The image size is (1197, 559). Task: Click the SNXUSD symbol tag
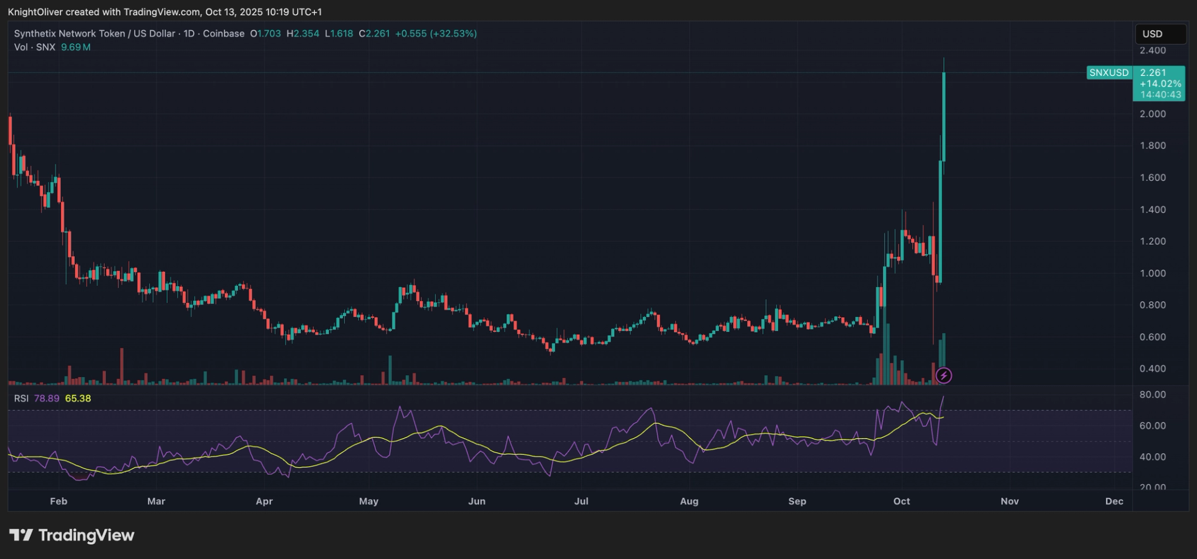pyautogui.click(x=1108, y=73)
